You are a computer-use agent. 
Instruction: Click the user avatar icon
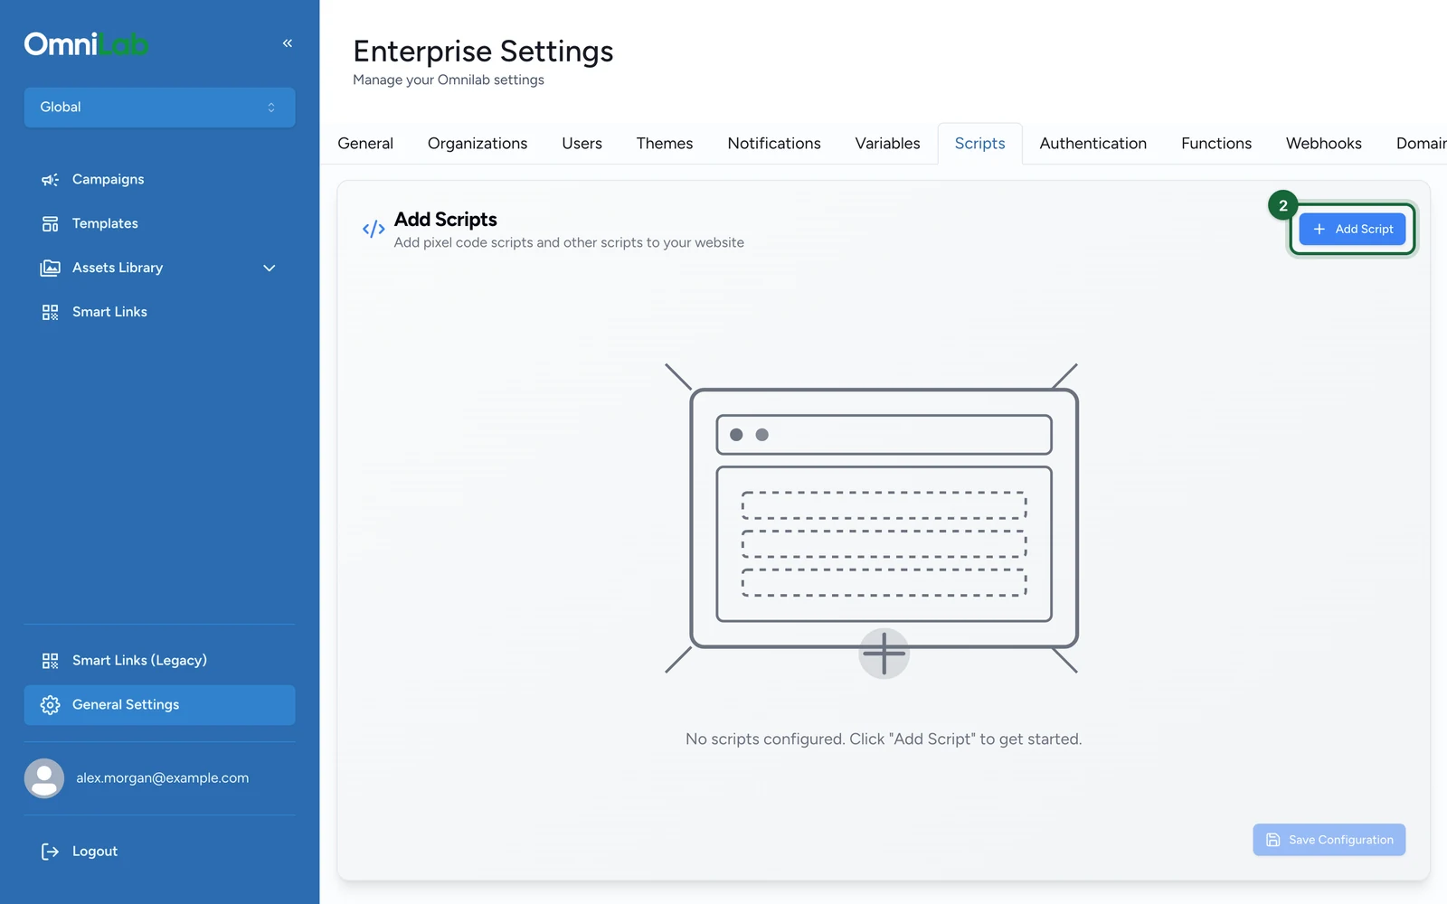(x=43, y=778)
